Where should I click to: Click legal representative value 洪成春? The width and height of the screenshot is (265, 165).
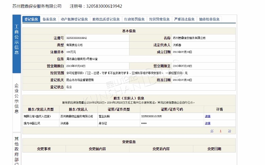coord(177,45)
